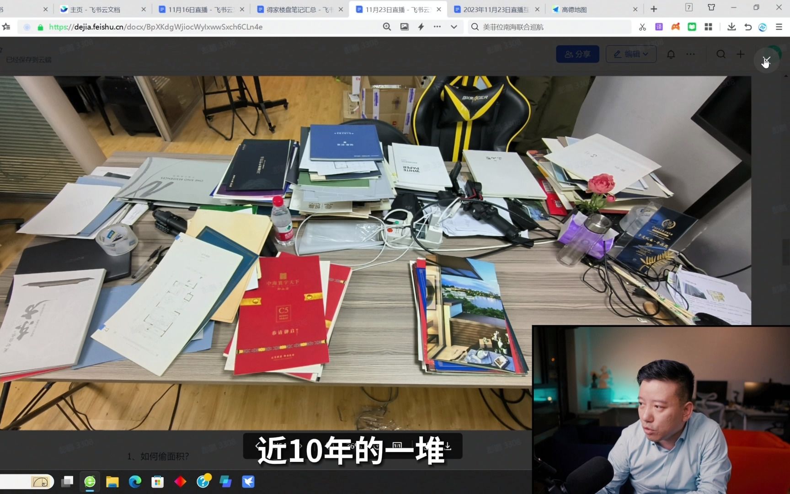
Task: Close the 高德地图 tab
Action: point(635,9)
